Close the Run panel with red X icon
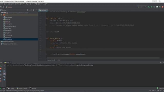164x92 pixels. pos(1,81)
